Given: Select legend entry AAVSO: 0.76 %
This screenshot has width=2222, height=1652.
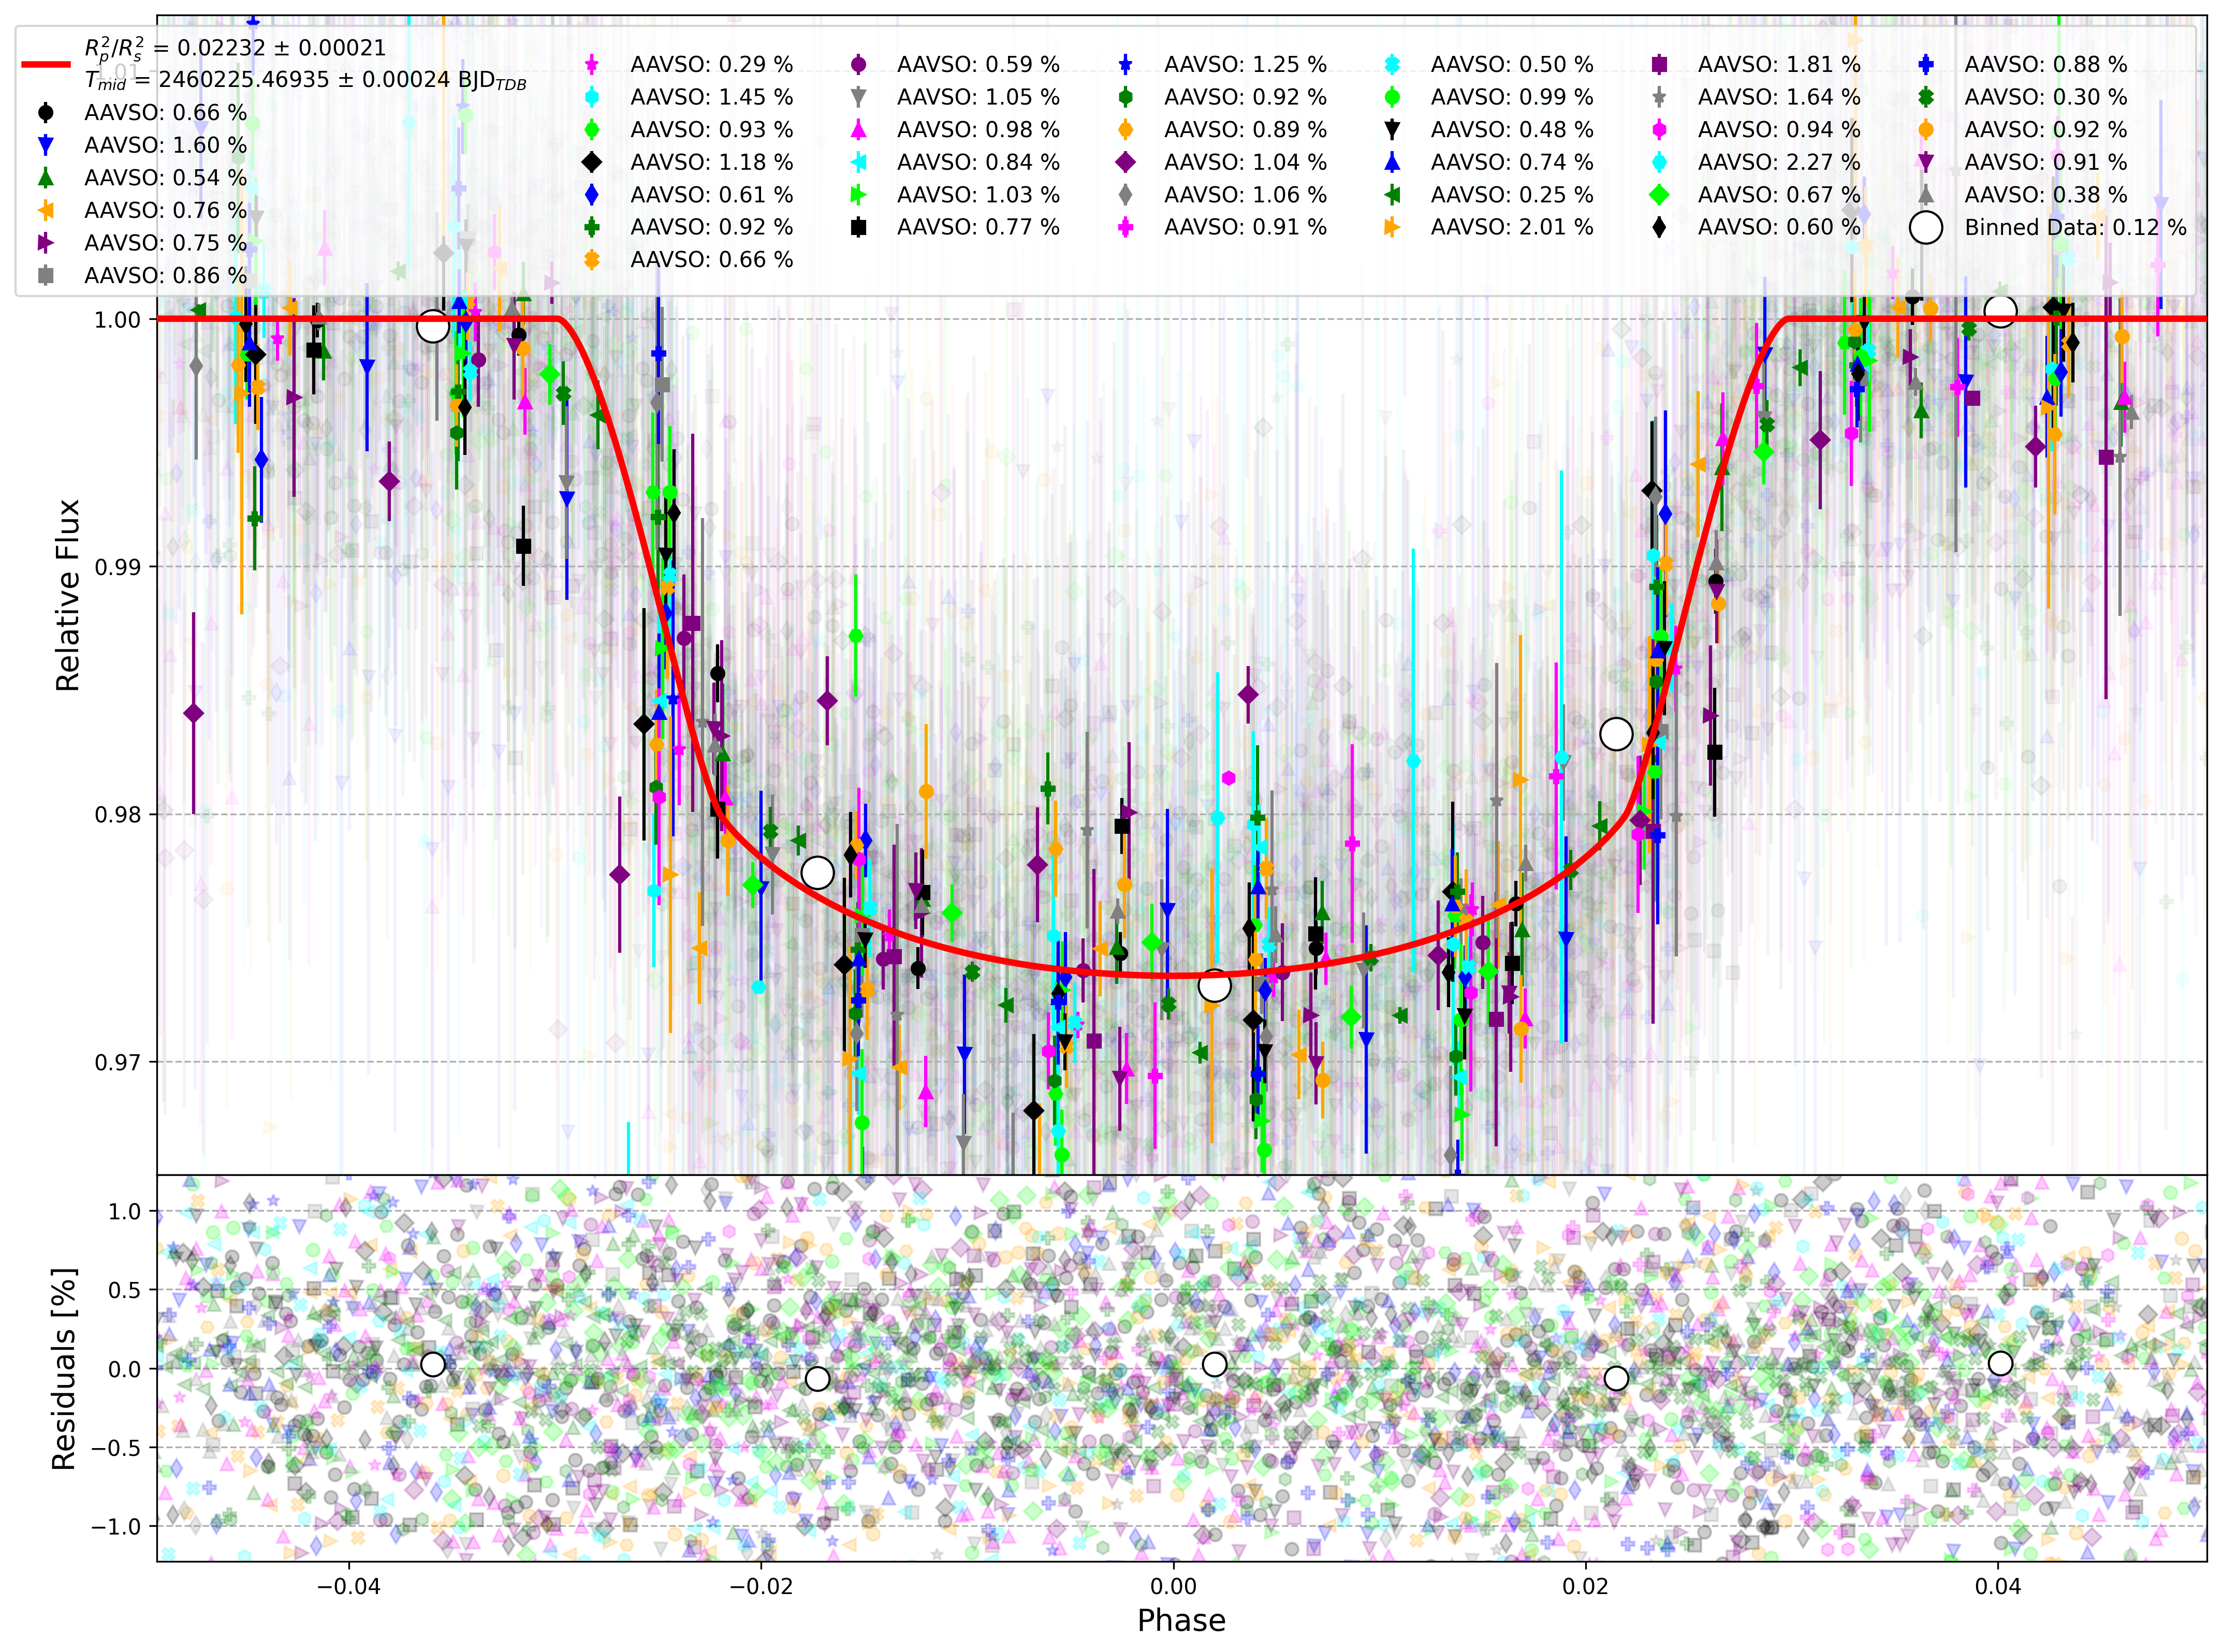Looking at the screenshot, I should coord(165,210).
